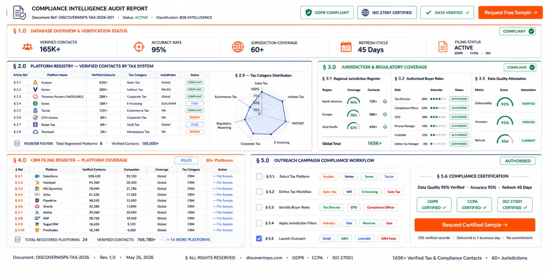Click the GDPR CERTIFIED badge

coord(434,205)
